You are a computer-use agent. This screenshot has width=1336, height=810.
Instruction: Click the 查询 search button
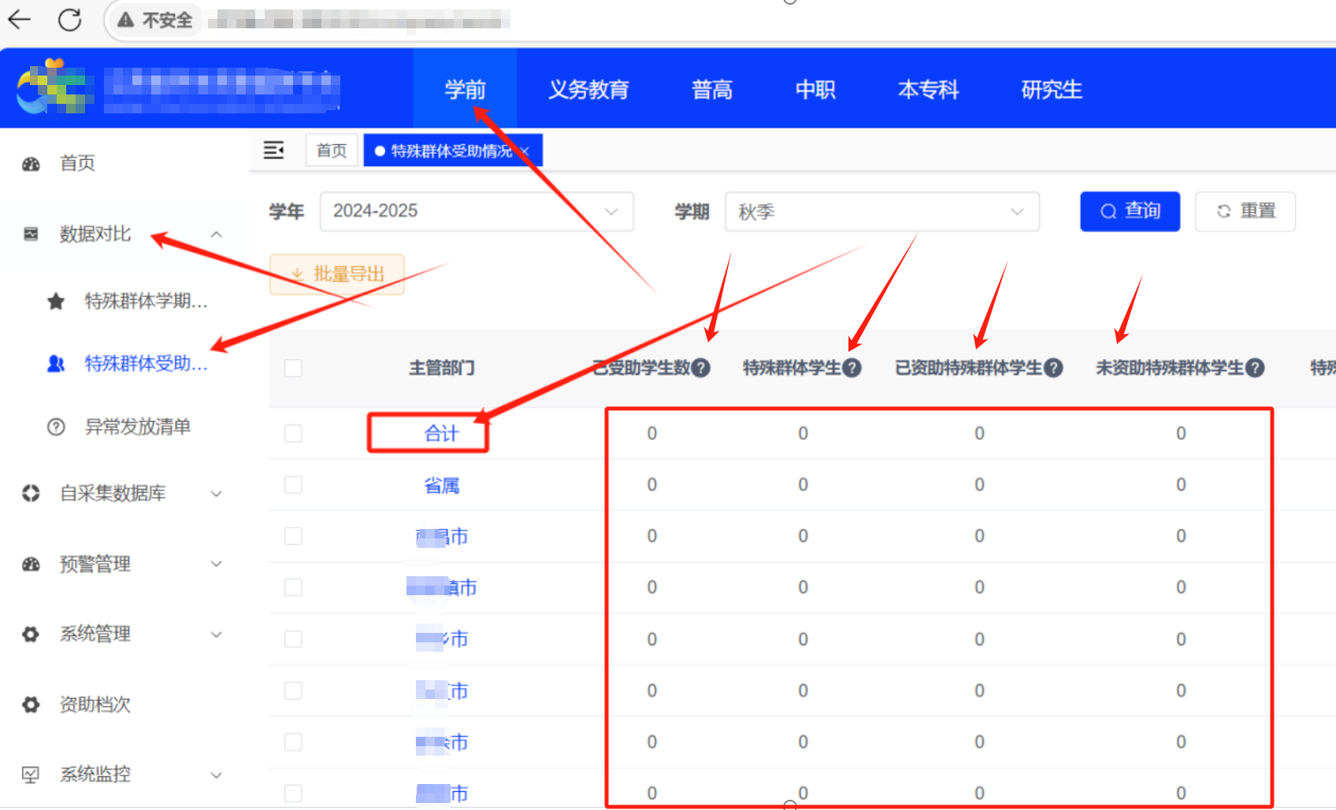[1130, 211]
